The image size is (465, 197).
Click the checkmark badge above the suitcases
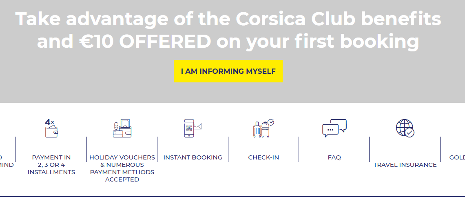271,122
